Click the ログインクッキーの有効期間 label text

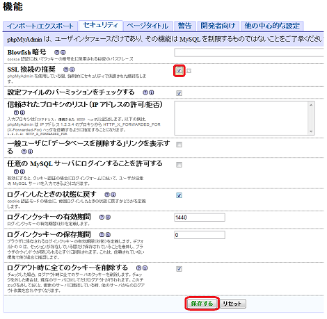(x=49, y=217)
